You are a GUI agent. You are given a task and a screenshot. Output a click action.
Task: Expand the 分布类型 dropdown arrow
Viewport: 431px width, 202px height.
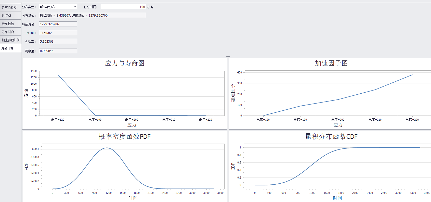click(75, 7)
